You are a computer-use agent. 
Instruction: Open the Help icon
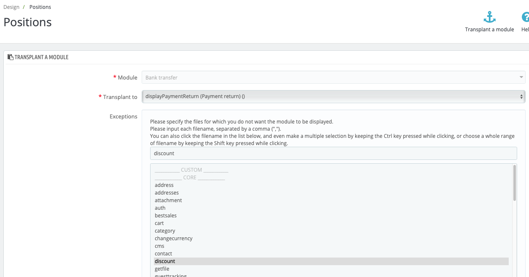tap(525, 17)
